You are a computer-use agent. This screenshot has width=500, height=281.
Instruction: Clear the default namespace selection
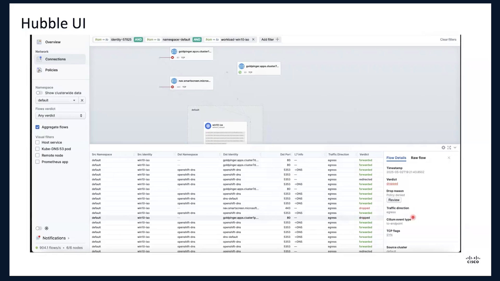tap(82, 100)
